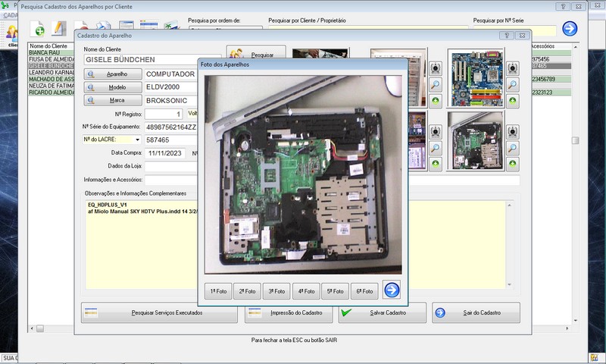Click the BROKSONIC brand field
Image resolution: width=606 pixels, height=364 pixels.
coord(172,101)
